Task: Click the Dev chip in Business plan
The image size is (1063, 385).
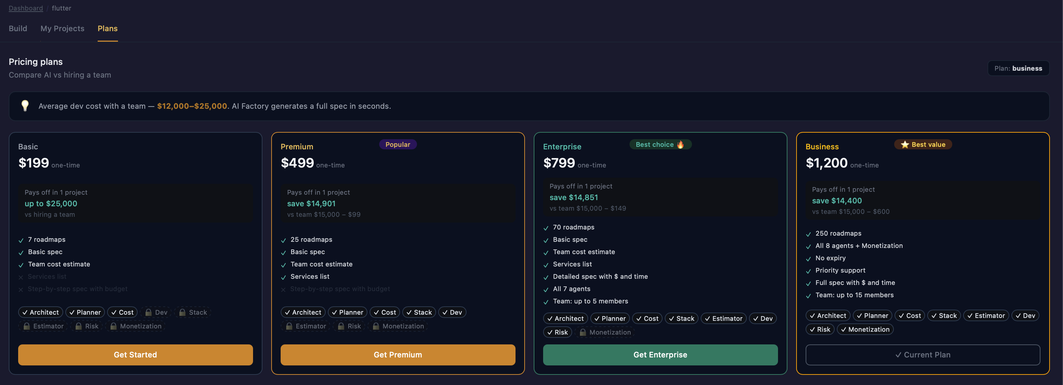Action: pos(1025,316)
